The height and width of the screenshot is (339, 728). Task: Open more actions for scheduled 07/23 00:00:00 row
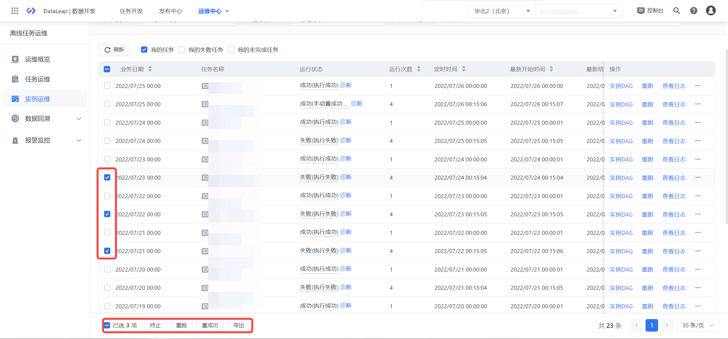[698, 196]
